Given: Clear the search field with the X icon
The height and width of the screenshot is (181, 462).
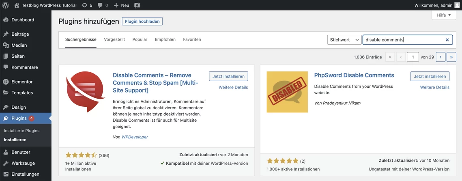Looking at the screenshot, I should (x=447, y=40).
